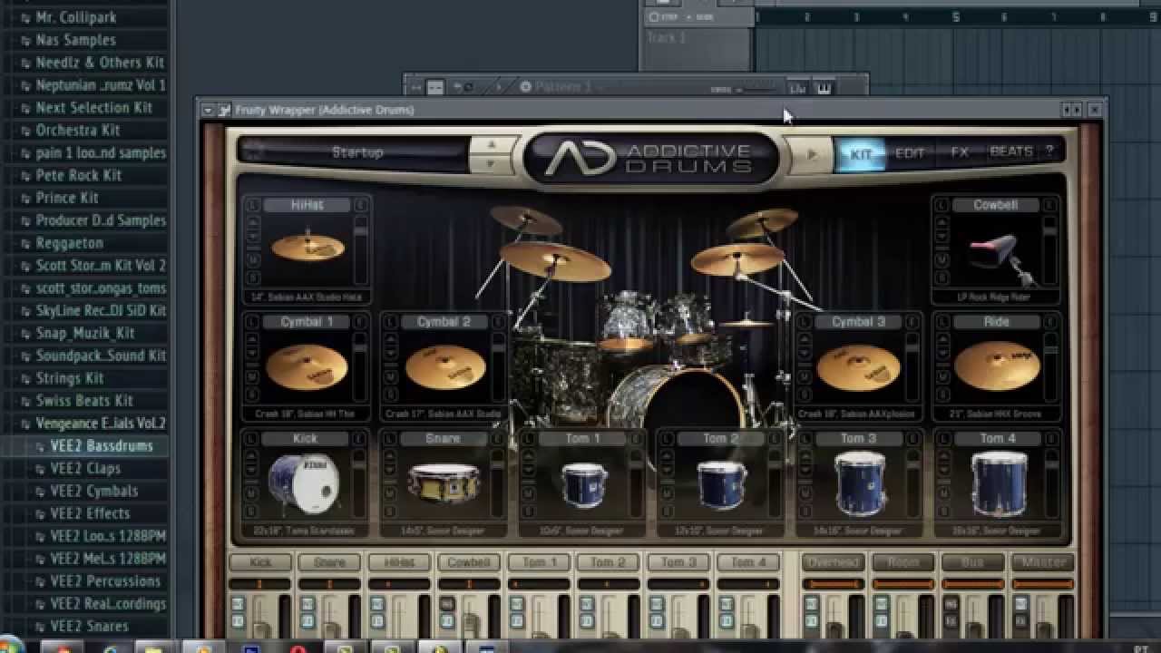Open VEE2 Bassdrums folder in browser
Viewport: 1161px width, 653px height.
101,445
